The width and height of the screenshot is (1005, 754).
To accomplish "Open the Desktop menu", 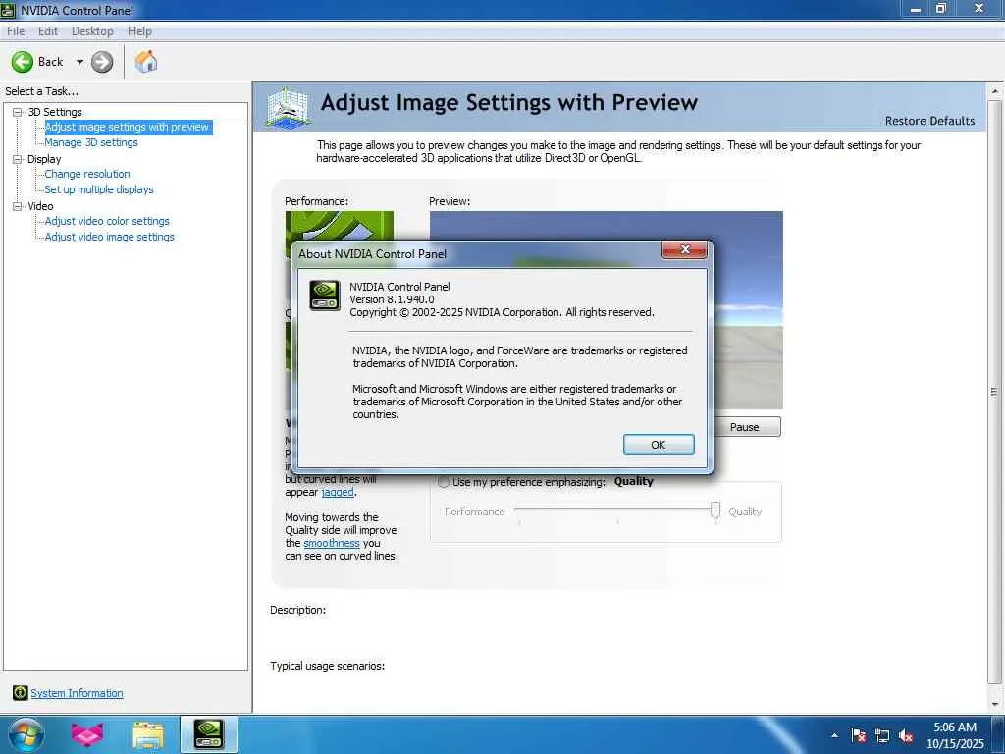I will coord(92,31).
